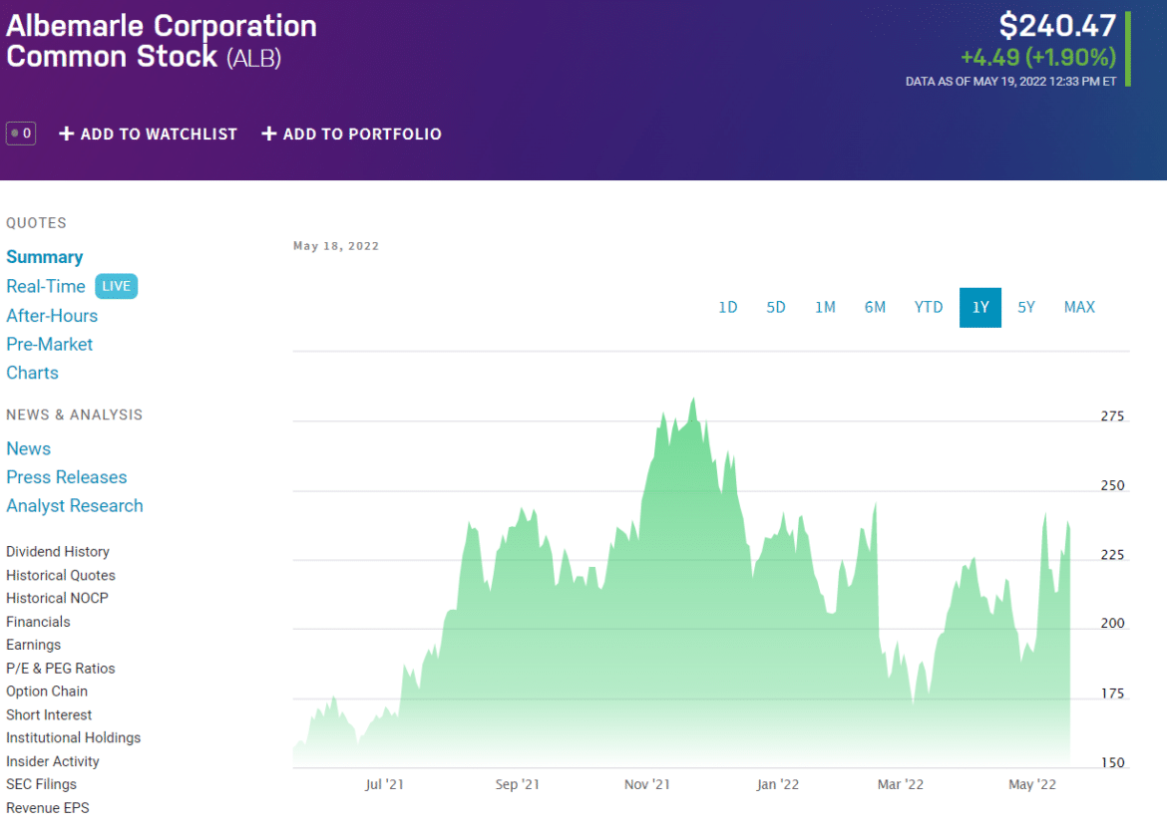This screenshot has height=829, width=1167.
Task: Click the May 18, 2022 chart date
Action: 336,246
